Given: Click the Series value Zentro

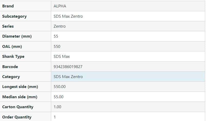Looking at the screenshot, I should click(x=60, y=26).
